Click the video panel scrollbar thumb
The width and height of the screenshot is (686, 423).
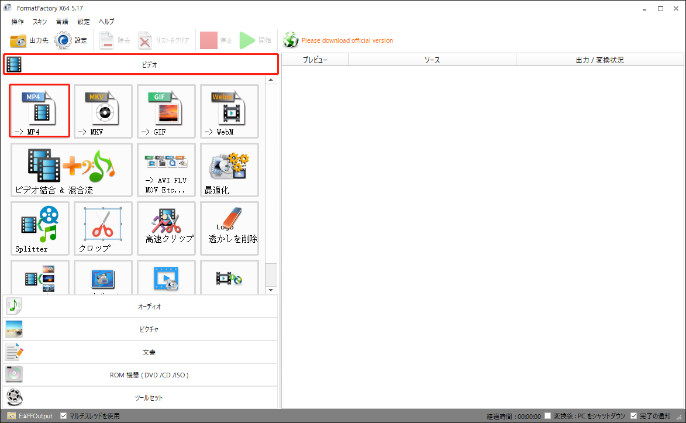click(x=271, y=274)
